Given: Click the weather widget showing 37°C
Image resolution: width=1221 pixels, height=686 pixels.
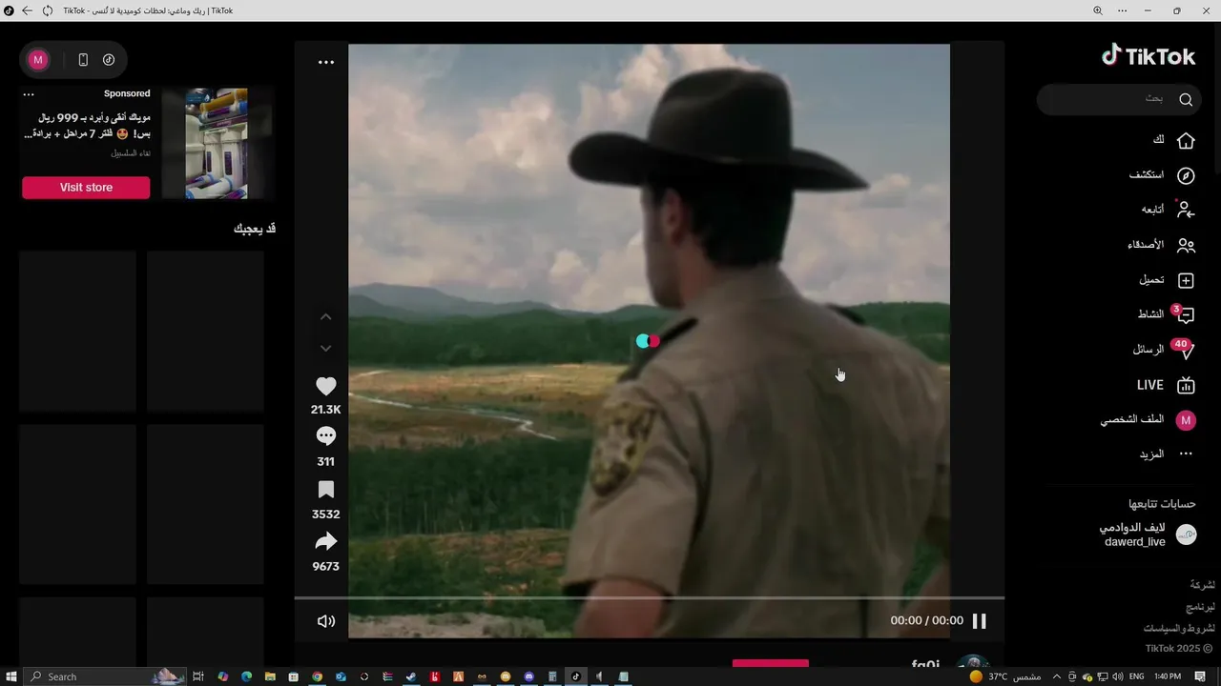Looking at the screenshot, I should tap(1004, 676).
